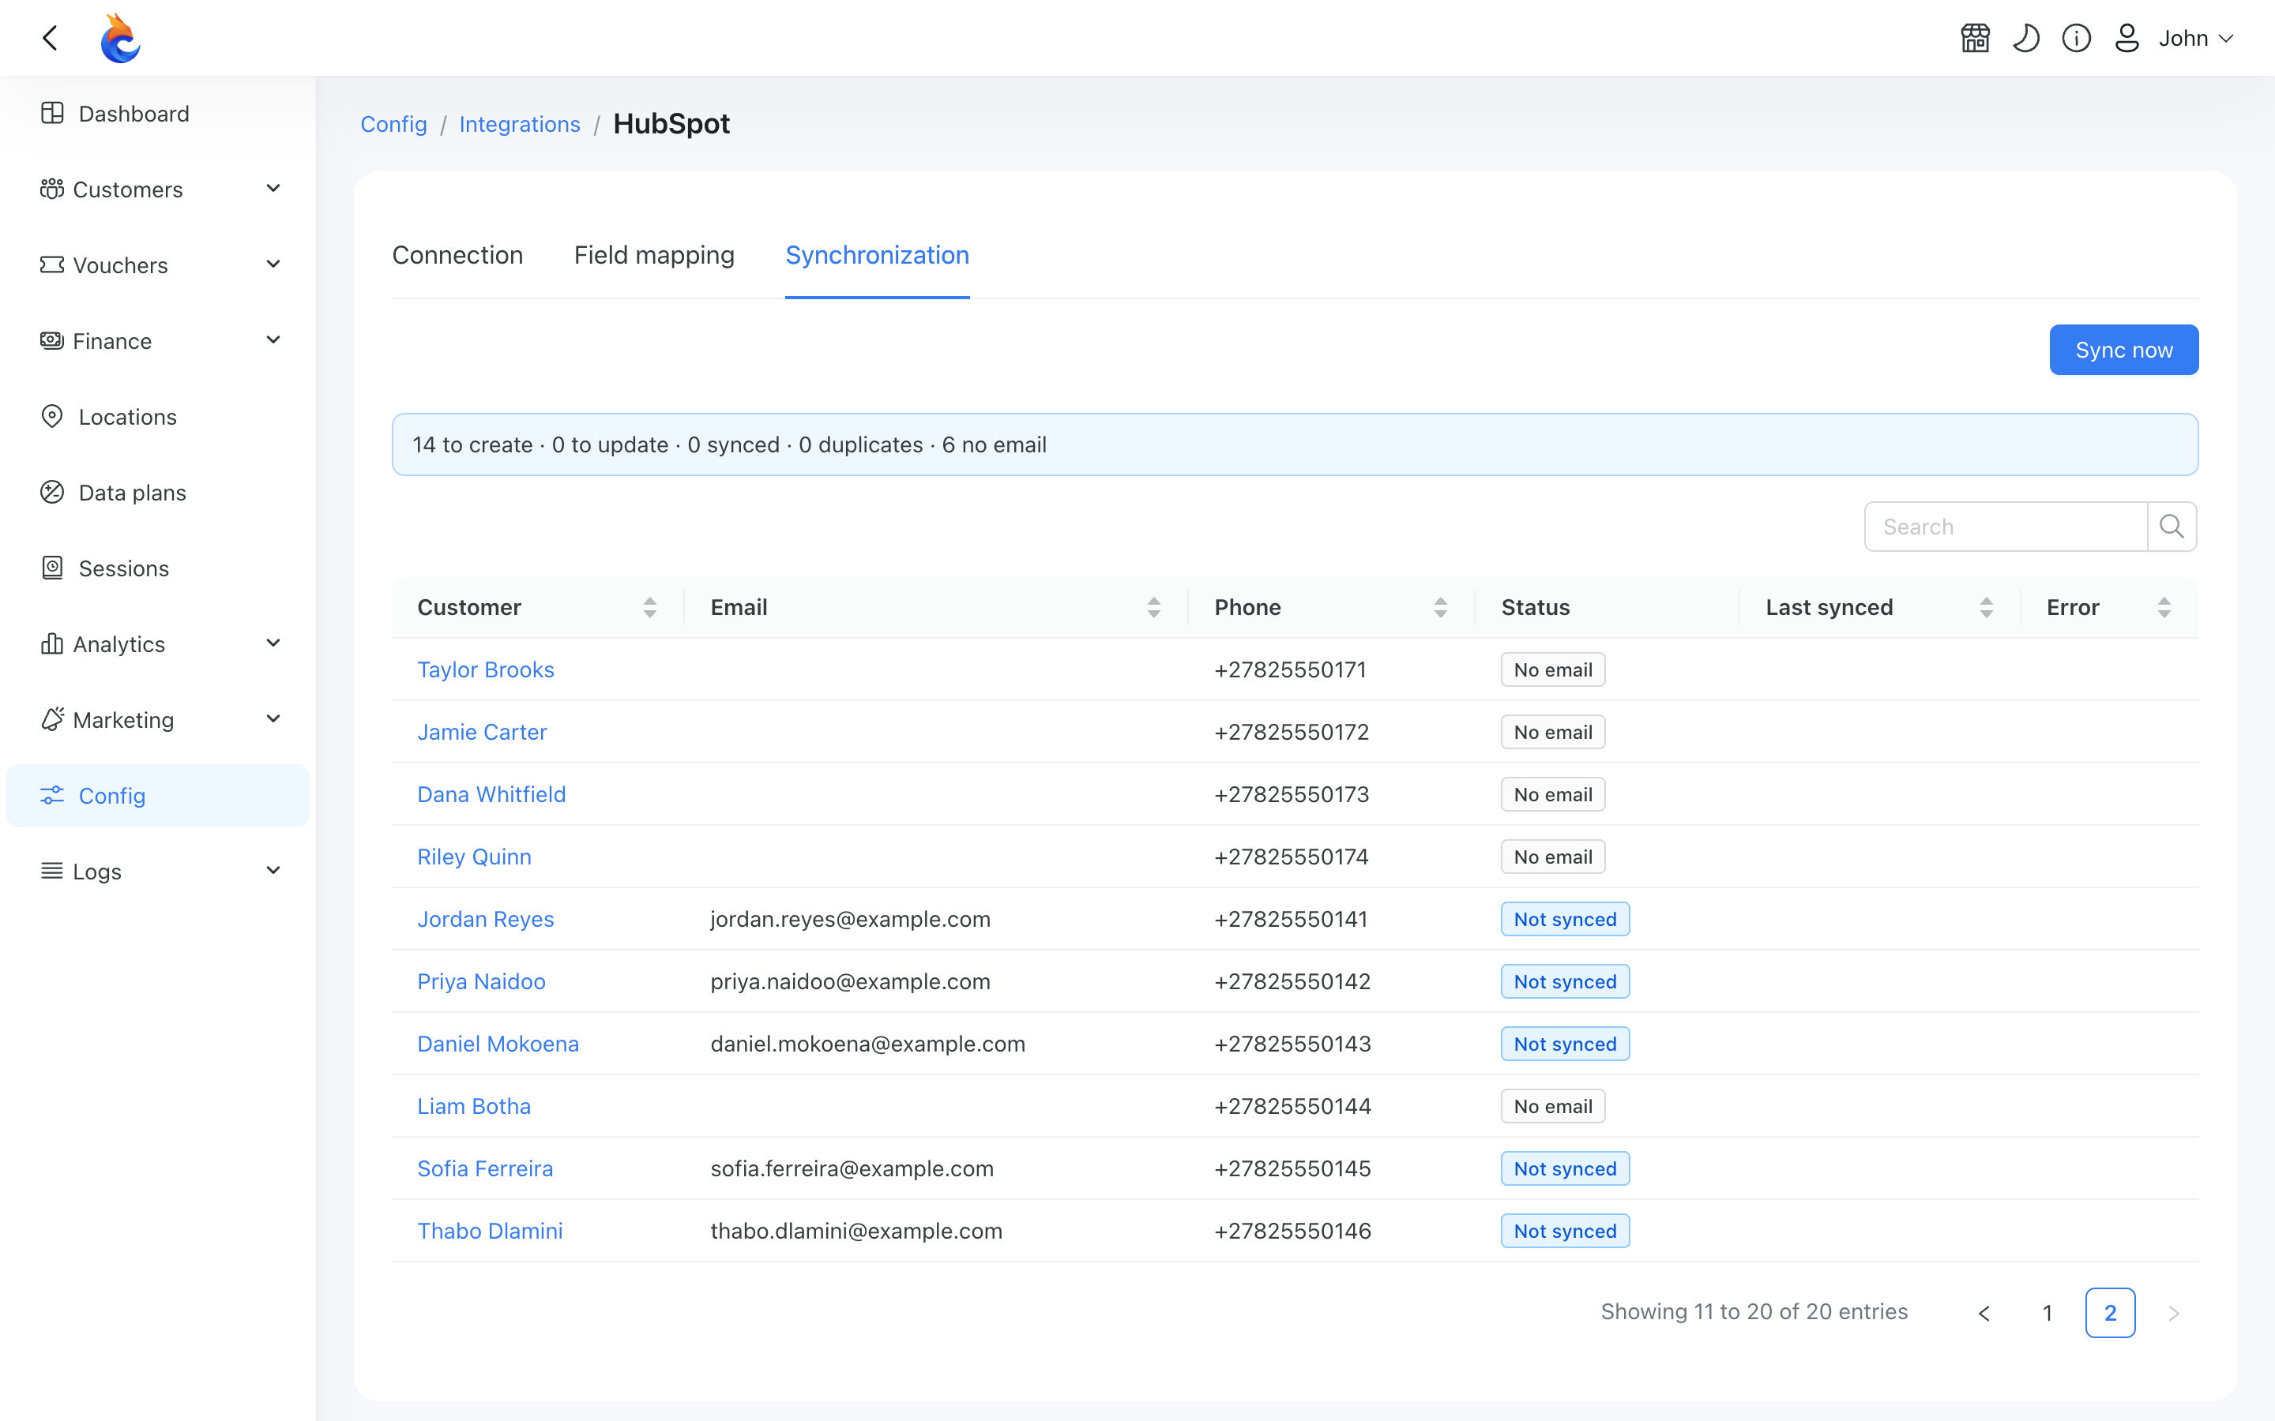Open customer Liam Botha
Screen dimensions: 2275x1421
[x=474, y=1106]
